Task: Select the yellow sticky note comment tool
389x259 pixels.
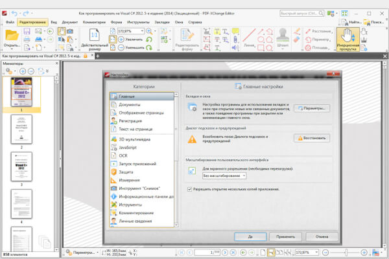Action: (235, 31)
